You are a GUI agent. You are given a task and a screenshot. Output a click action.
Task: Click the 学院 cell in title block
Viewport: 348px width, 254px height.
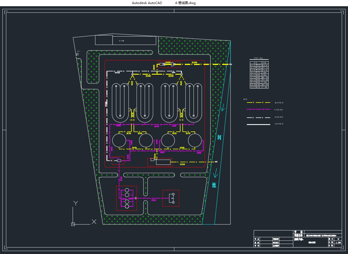[298, 232]
